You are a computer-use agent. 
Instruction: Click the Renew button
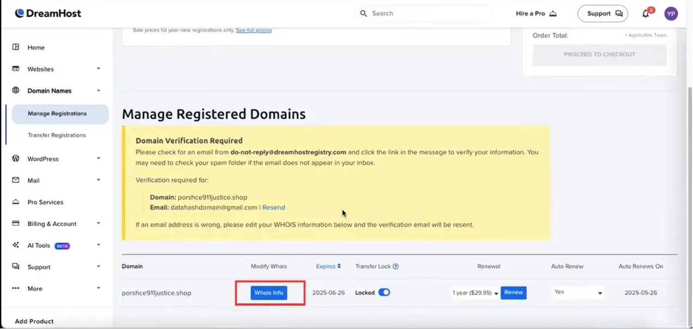point(513,293)
